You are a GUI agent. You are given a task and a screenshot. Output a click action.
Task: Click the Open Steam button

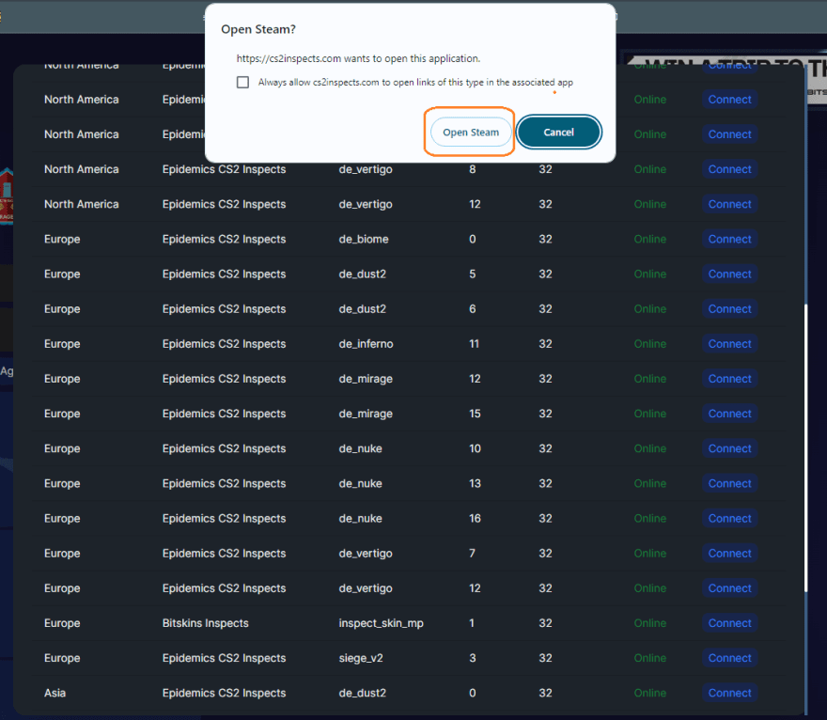(x=470, y=132)
